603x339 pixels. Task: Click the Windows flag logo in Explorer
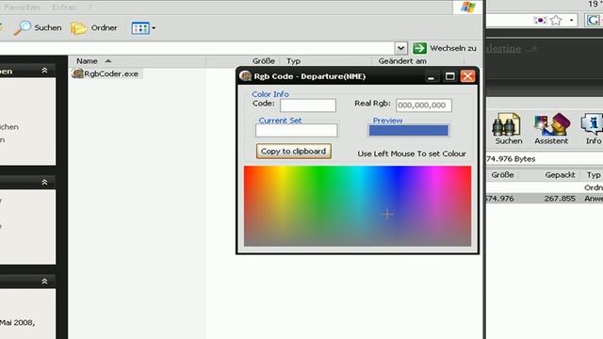468,7
